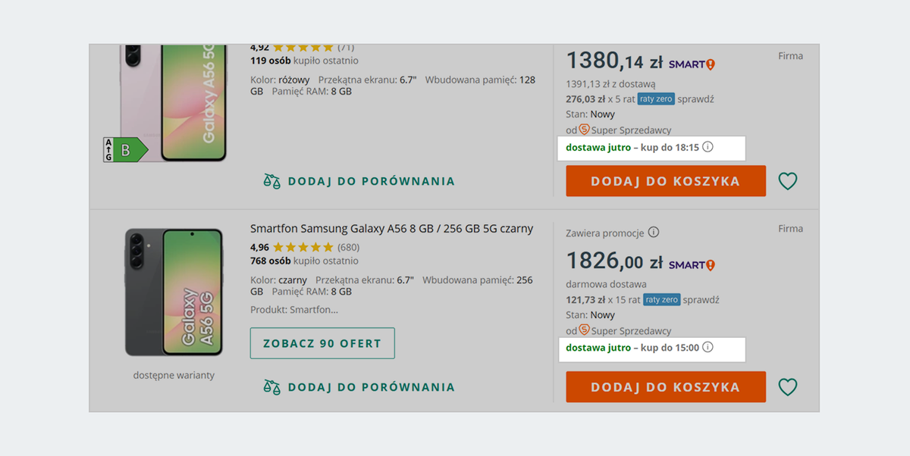Toggle the favorite heart in first listing

pos(787,181)
